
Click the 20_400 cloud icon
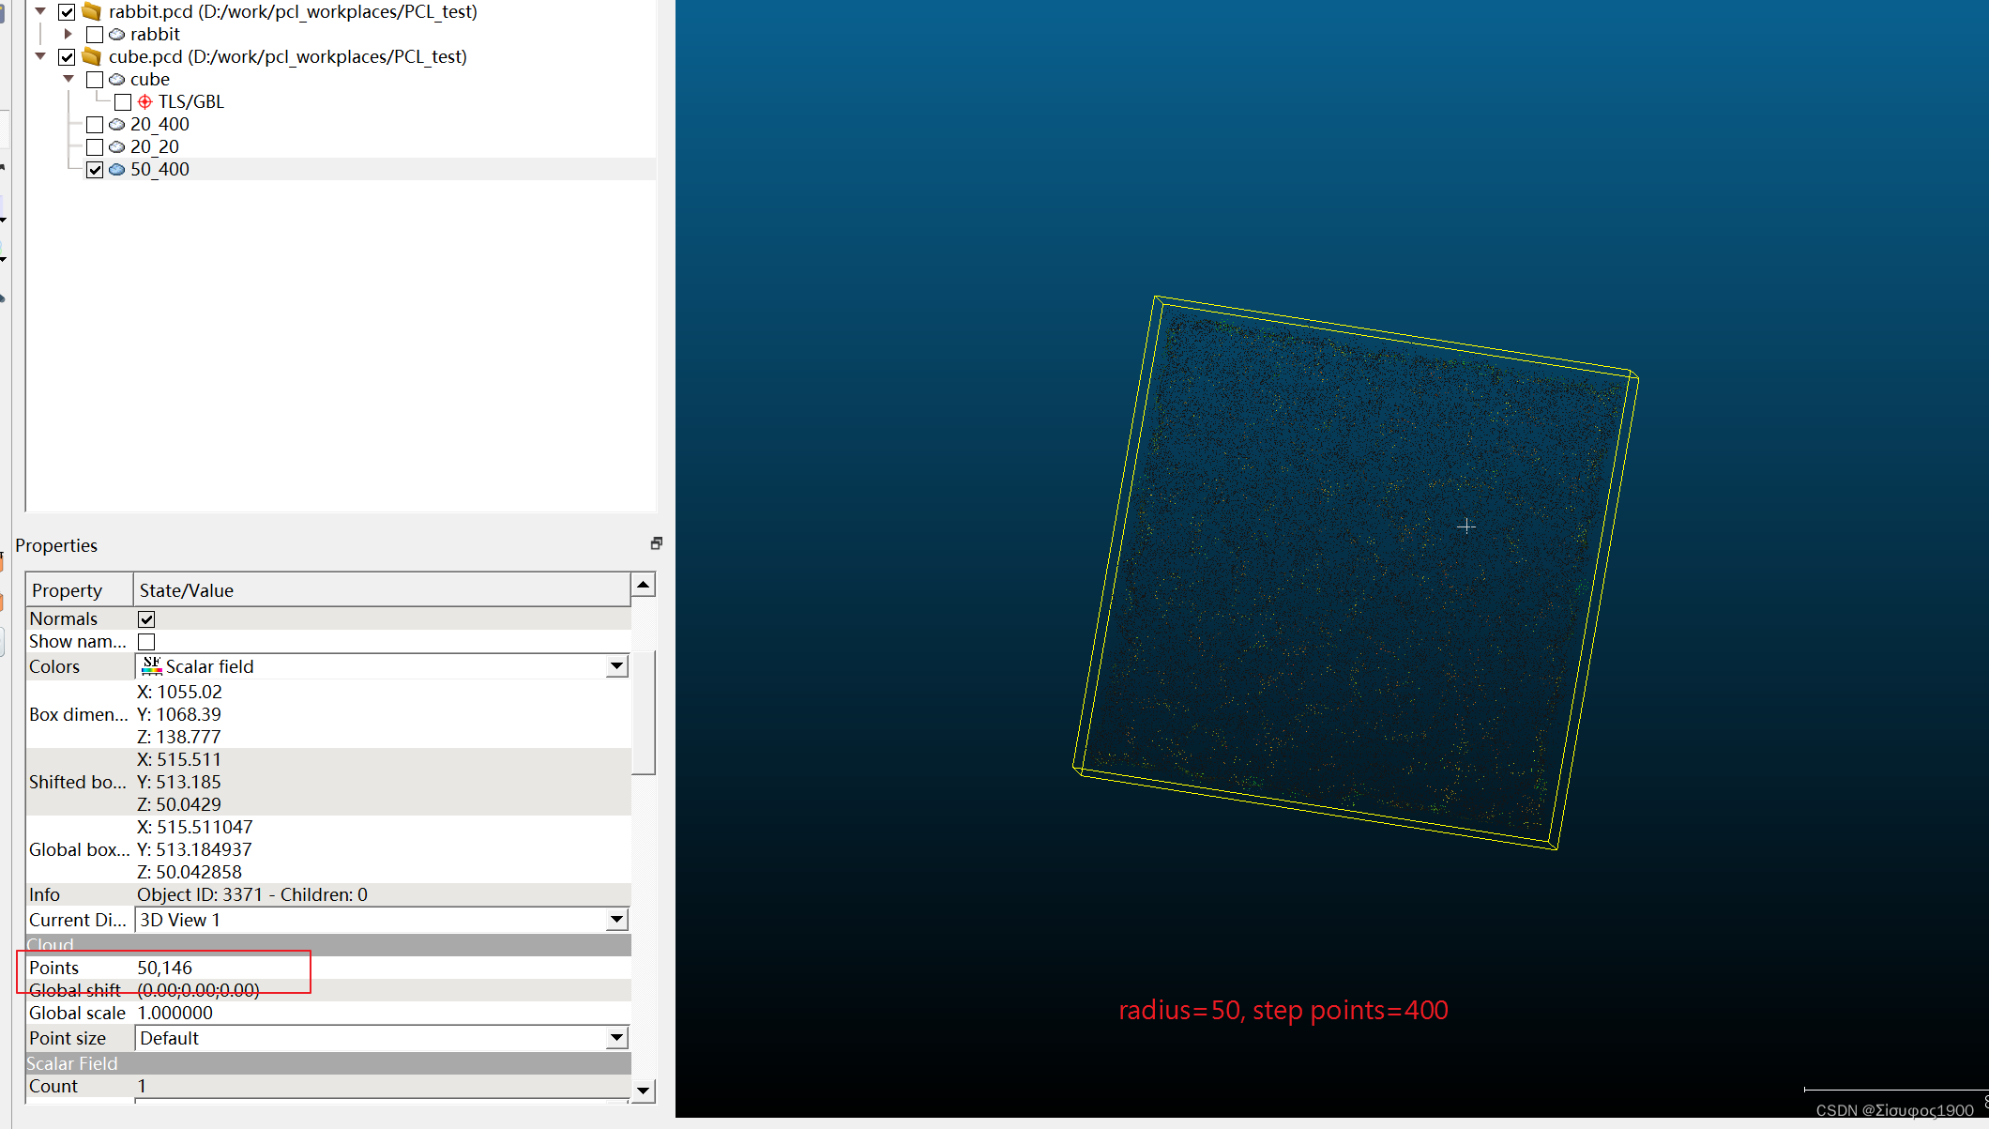(117, 124)
